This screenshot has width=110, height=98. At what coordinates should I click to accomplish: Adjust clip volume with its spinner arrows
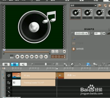[x=101, y=33]
